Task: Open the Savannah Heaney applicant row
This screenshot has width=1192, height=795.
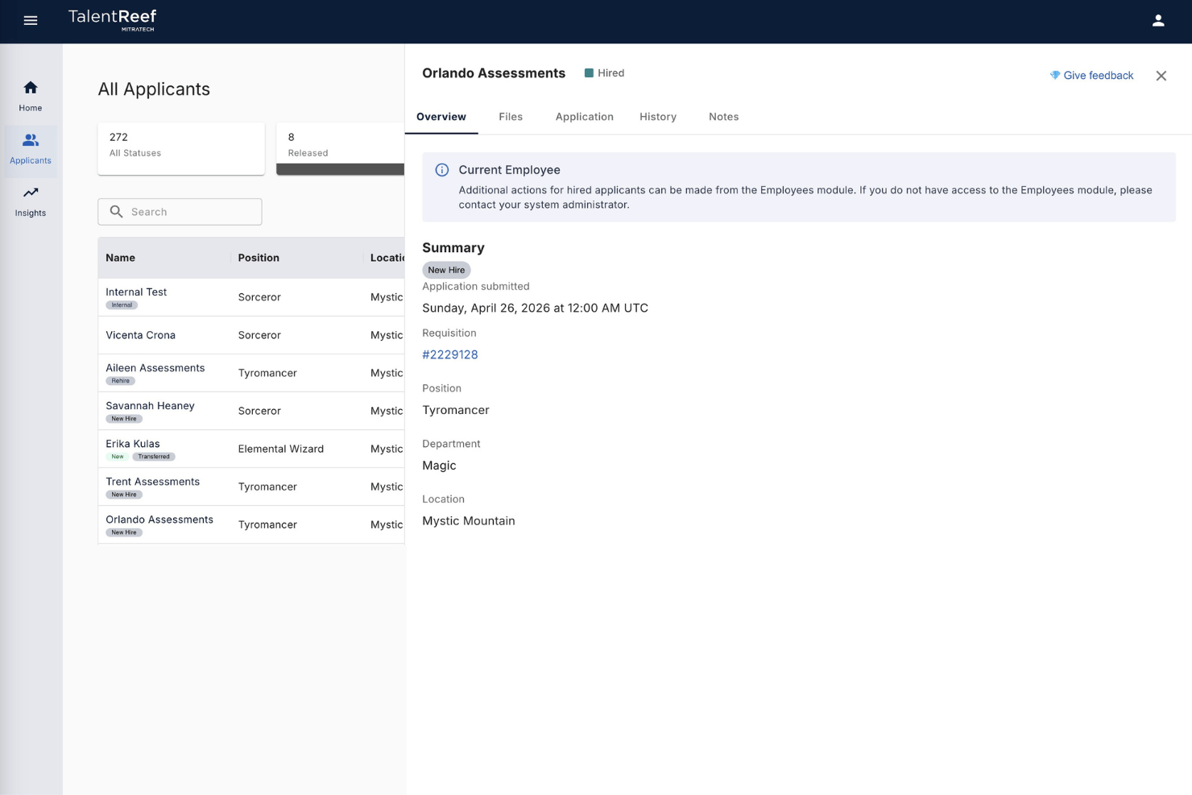Action: pyautogui.click(x=251, y=411)
